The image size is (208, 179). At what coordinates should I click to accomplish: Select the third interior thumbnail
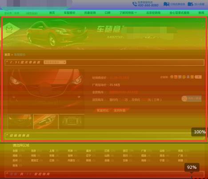(72, 121)
